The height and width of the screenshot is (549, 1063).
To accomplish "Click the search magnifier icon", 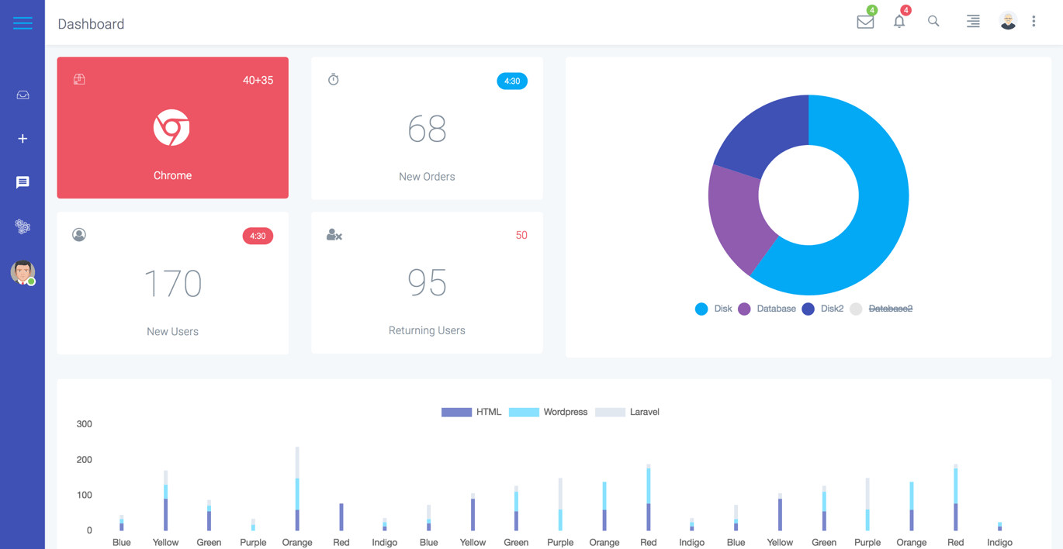I will coord(933,22).
